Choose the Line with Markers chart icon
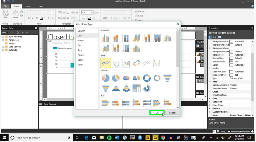The width and height of the screenshot is (256, 142). [x=147, y=63]
